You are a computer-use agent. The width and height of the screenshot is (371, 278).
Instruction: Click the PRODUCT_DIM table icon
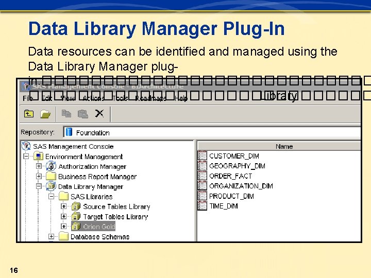202,196
